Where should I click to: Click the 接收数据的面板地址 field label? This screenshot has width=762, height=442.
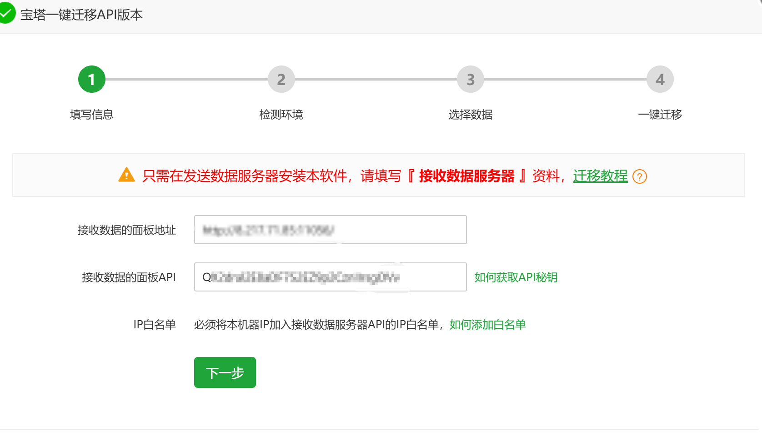[127, 230]
